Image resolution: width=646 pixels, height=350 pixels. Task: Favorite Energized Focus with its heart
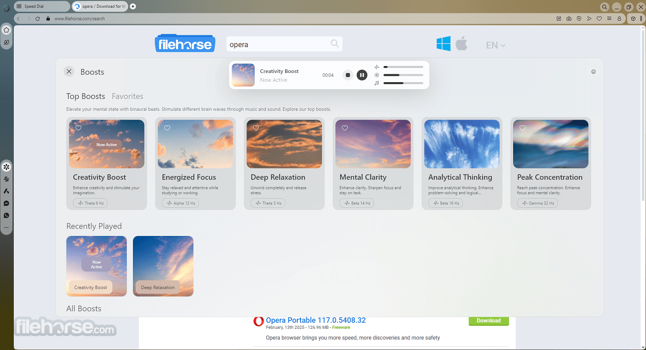click(167, 128)
